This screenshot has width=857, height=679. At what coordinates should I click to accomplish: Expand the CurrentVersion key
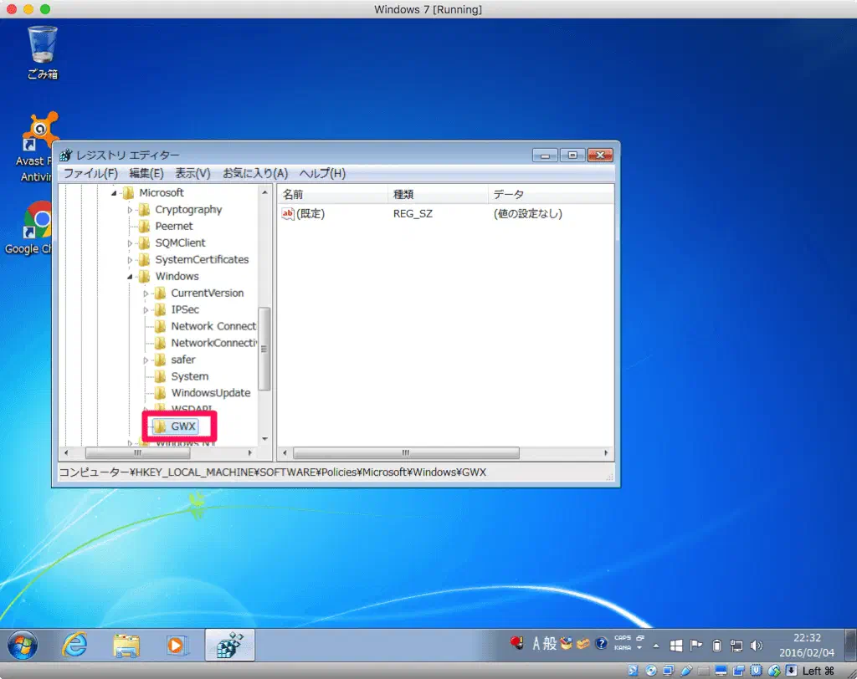[x=146, y=294]
